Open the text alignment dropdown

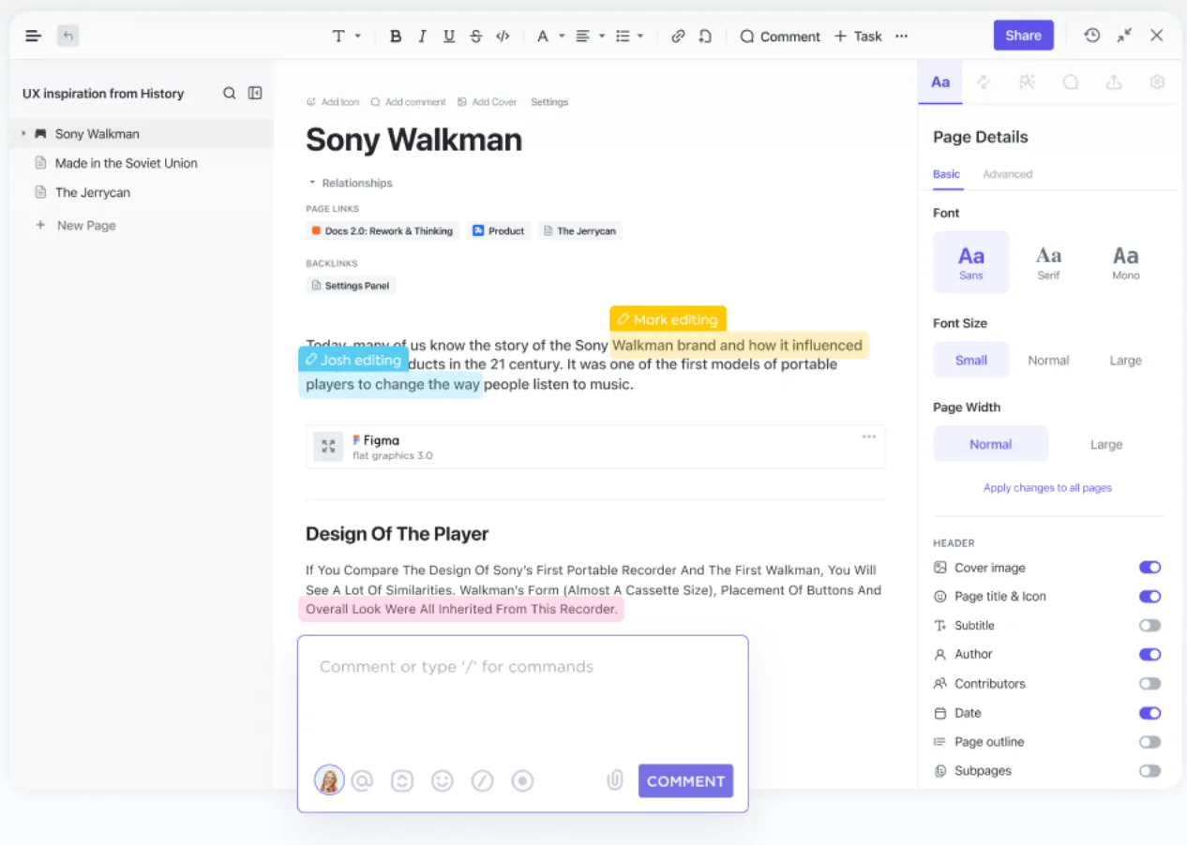pos(590,37)
